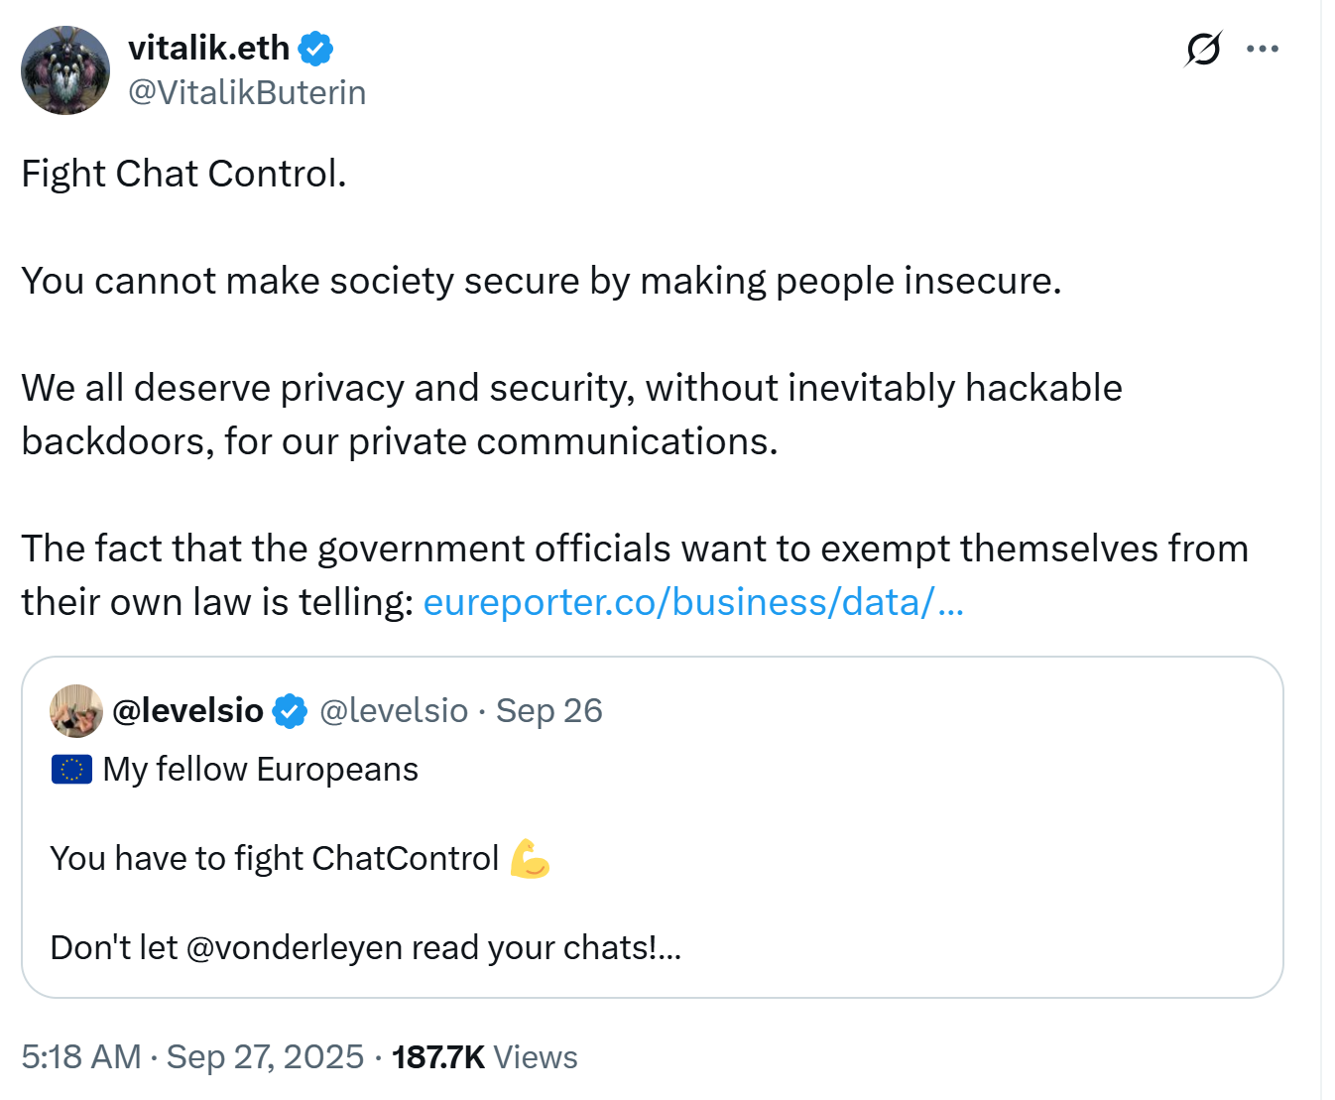Open the three-dot more options menu

click(x=1262, y=49)
